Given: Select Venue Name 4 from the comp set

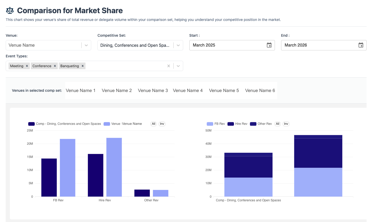Looking at the screenshot, I should (x=188, y=90).
